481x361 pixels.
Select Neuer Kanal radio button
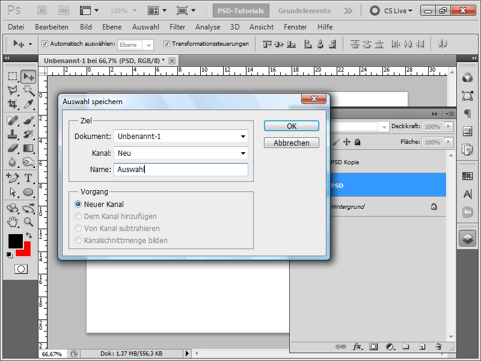[78, 204]
